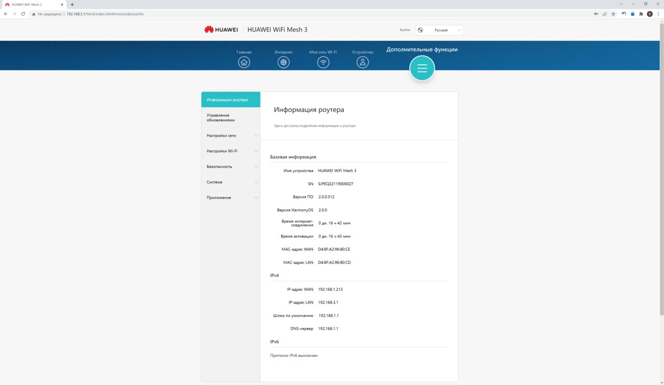Click the Протокол IPv6 выключен text
The image size is (664, 385).
click(294, 355)
